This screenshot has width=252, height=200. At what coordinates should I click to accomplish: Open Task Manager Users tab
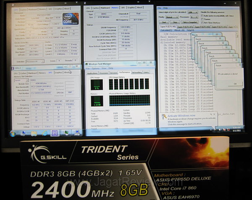coord(146,72)
